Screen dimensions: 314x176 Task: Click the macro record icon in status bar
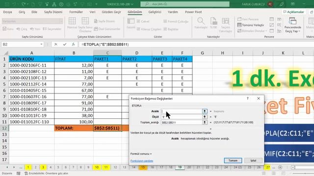coord(19,174)
